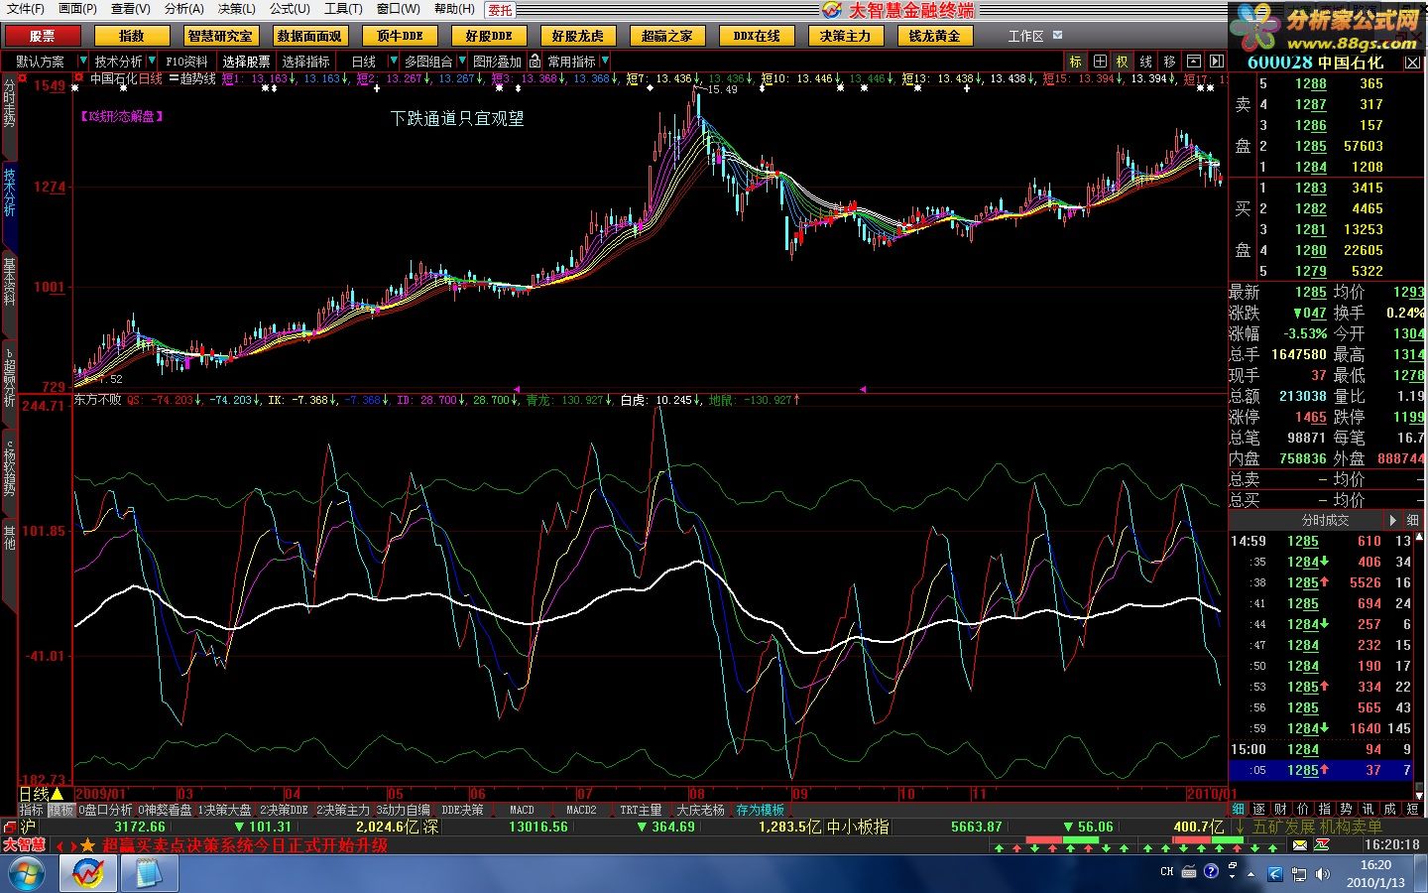Toggle the 标 marker button
The image size is (1428, 893).
click(x=1076, y=62)
